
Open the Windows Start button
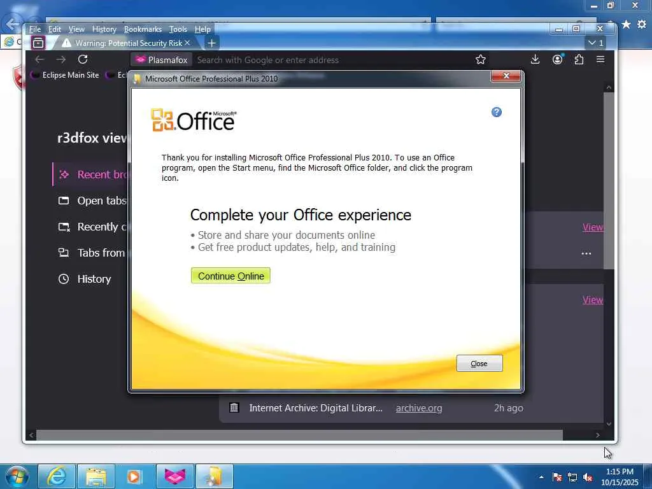click(17, 476)
